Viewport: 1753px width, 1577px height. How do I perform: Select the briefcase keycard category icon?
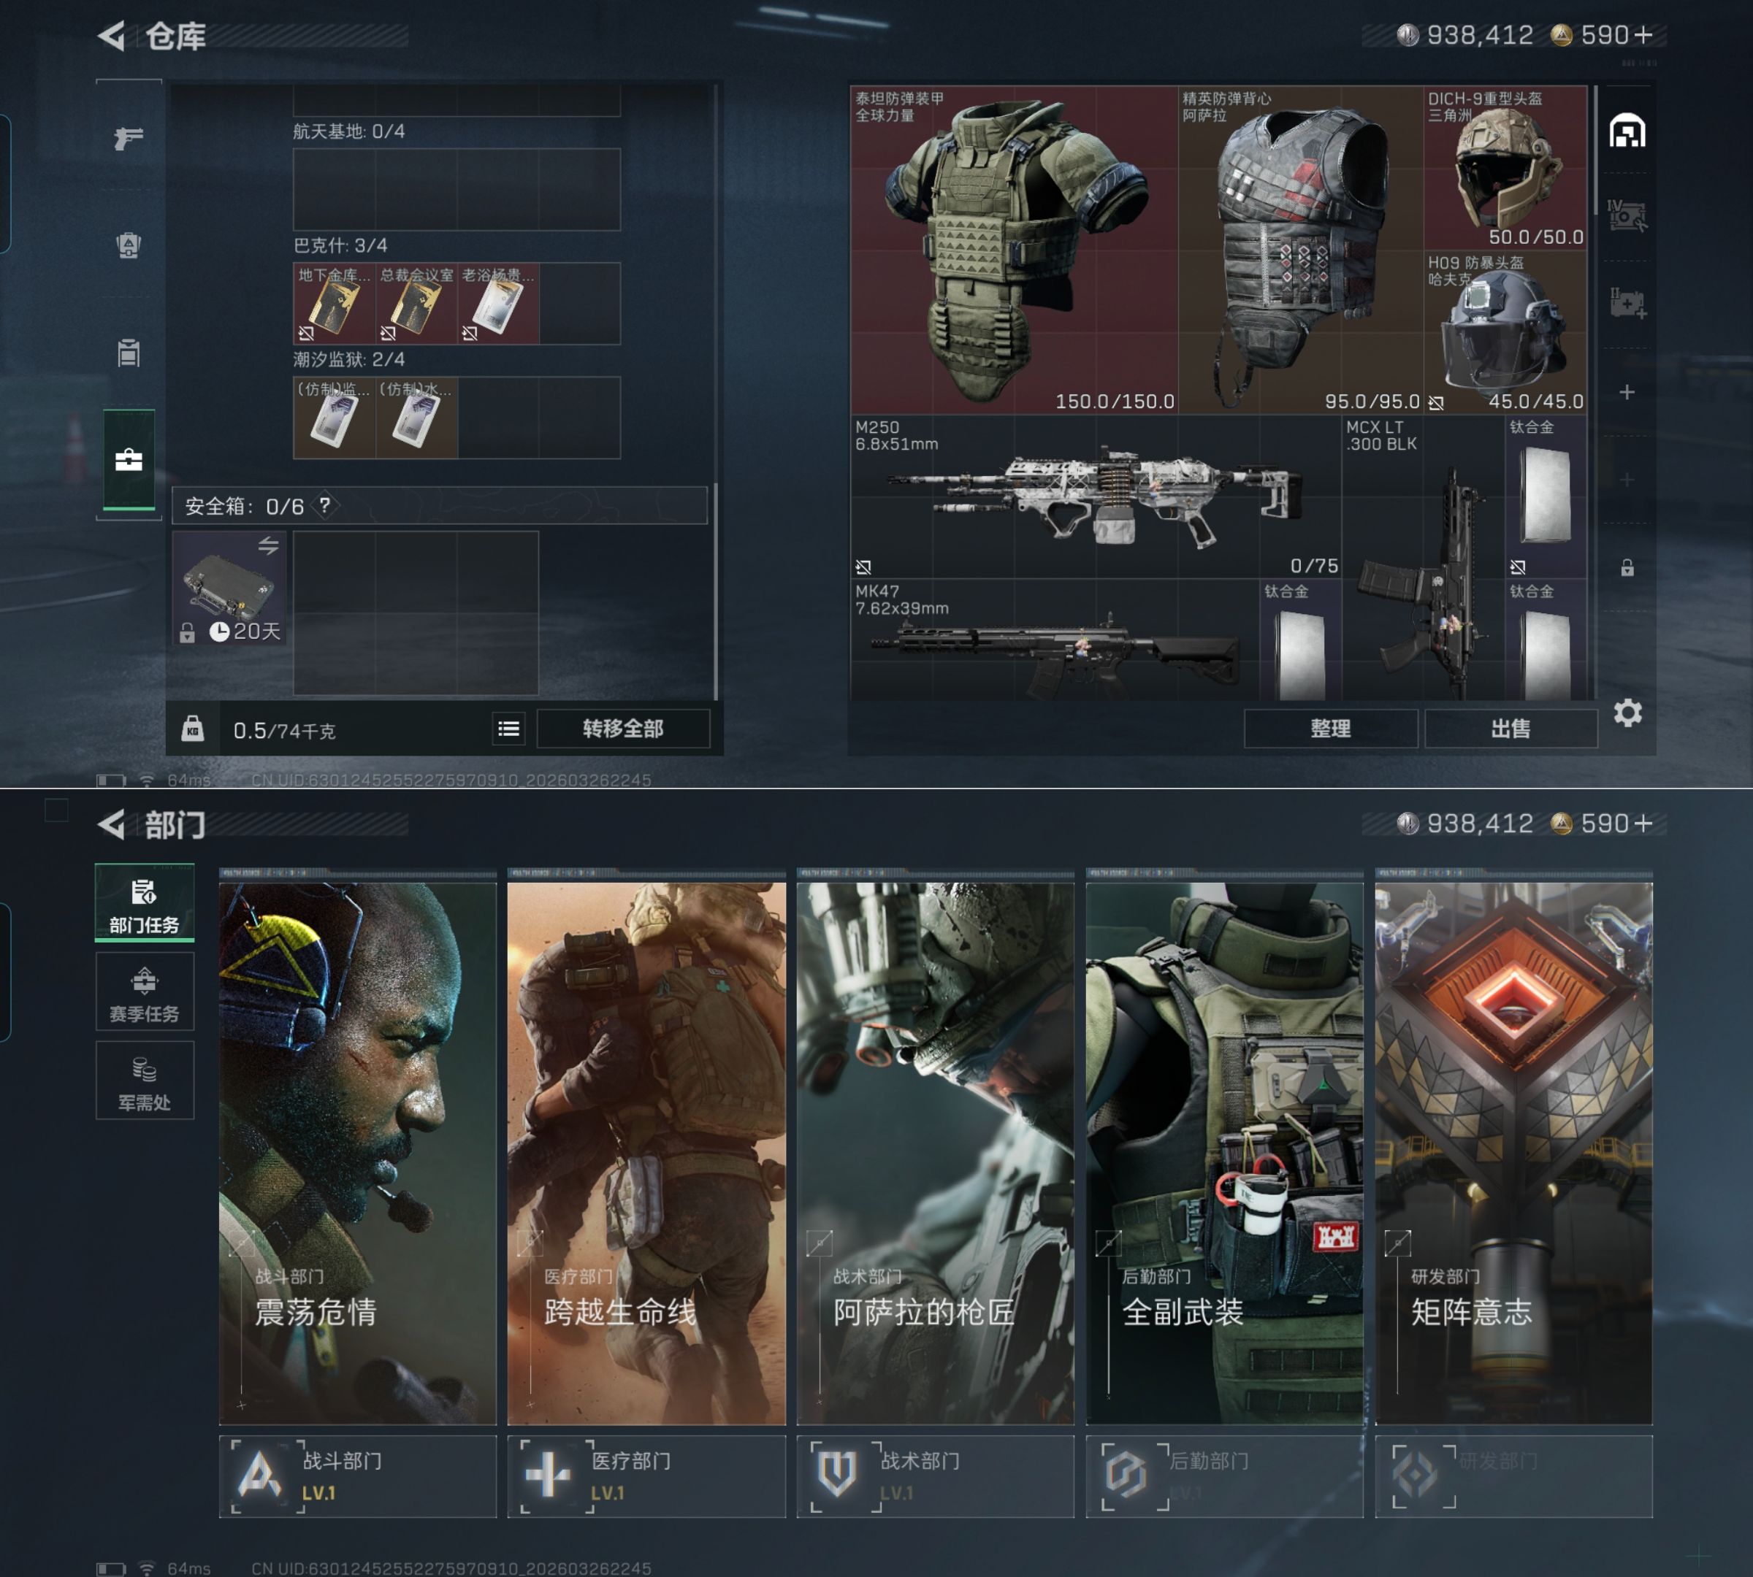(129, 460)
